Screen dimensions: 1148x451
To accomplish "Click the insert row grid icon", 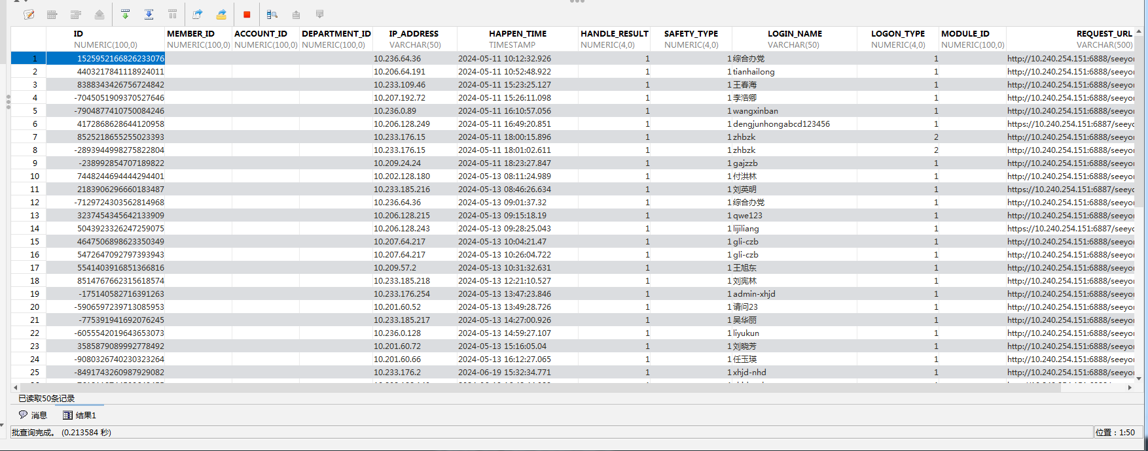I will tap(52, 14).
